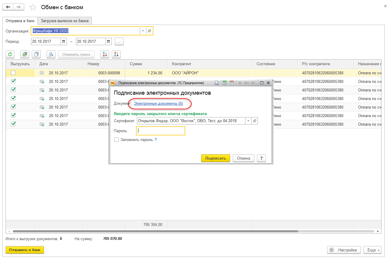This screenshot has width=390, height=259.
Task: Click the Контрагент column header
Action: coord(209,64)
